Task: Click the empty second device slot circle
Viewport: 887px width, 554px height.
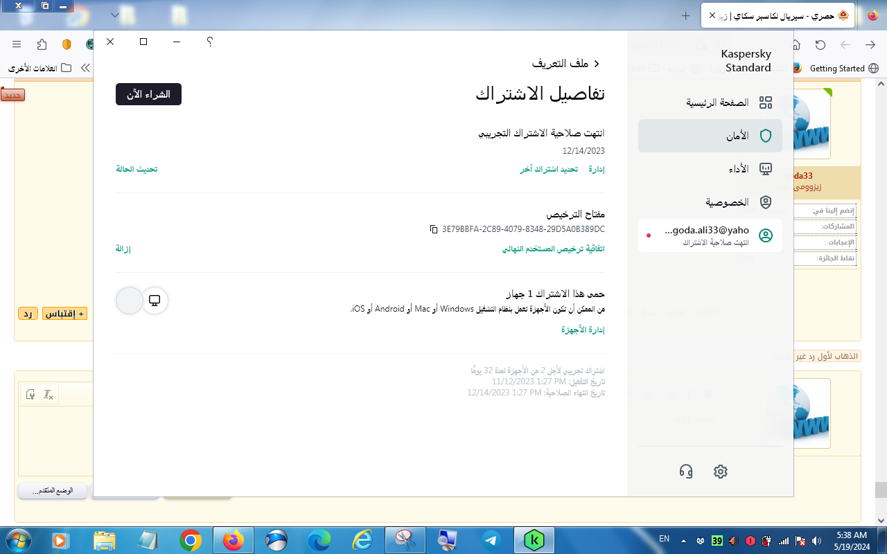Action: 130,301
